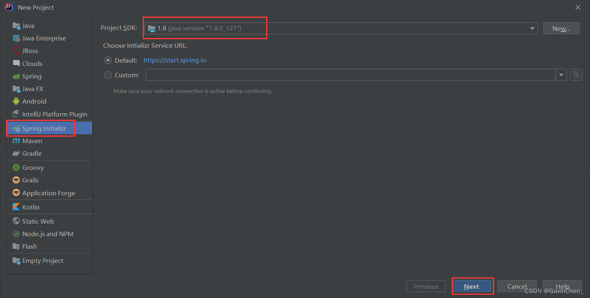The width and height of the screenshot is (590, 298).
Task: Expand the Custom URL history dropdown arrow
Action: (x=561, y=75)
